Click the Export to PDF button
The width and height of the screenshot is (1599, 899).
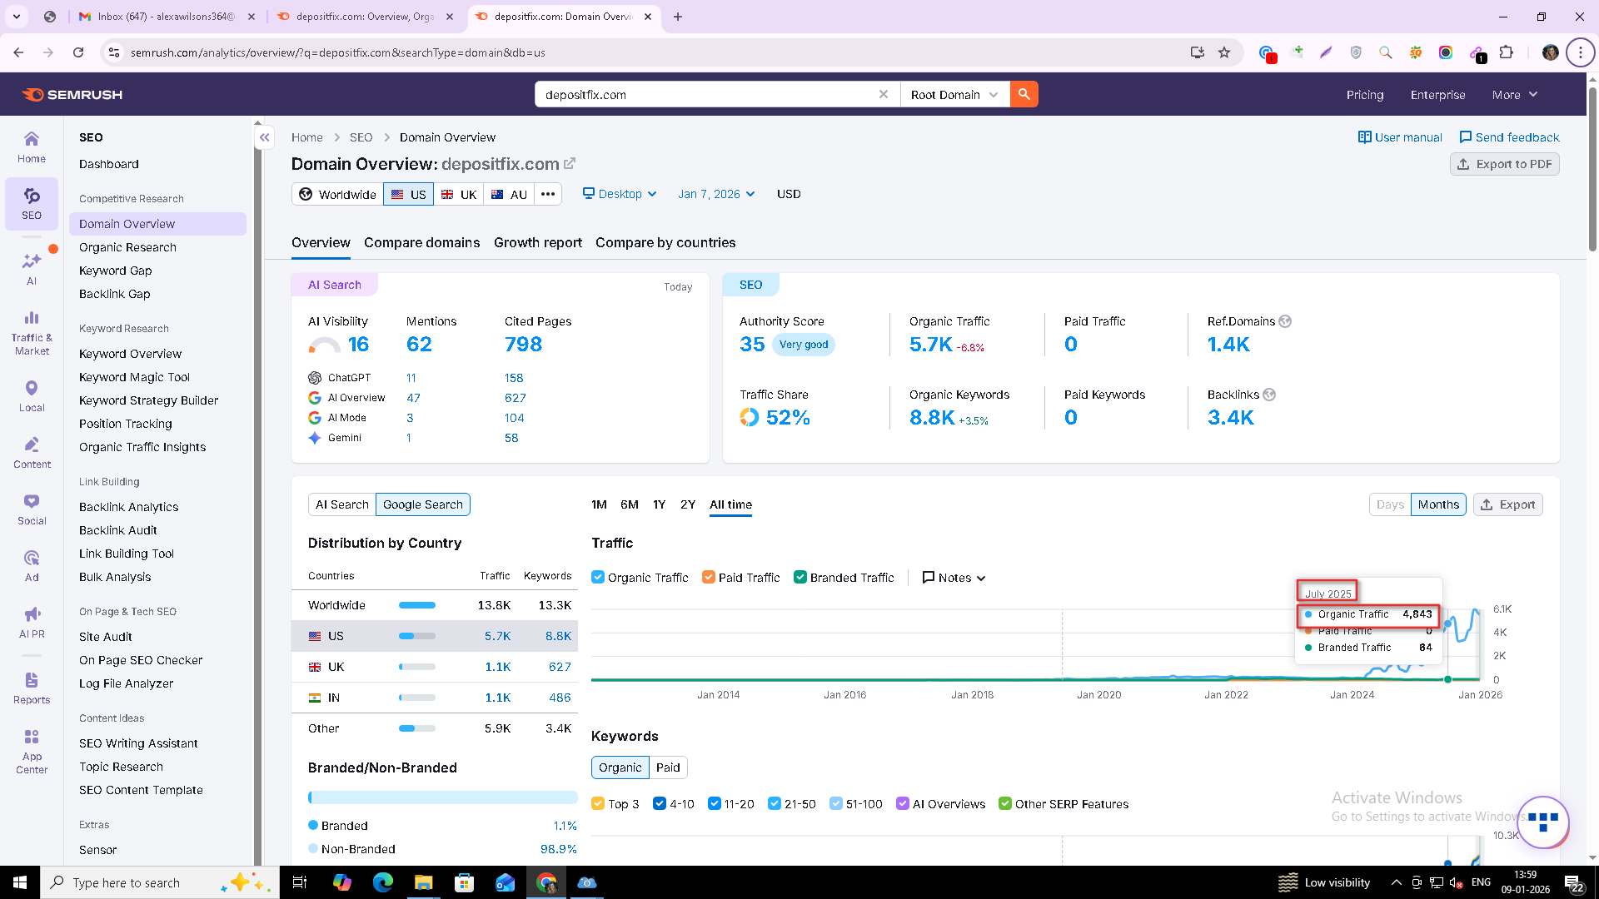coord(1504,165)
